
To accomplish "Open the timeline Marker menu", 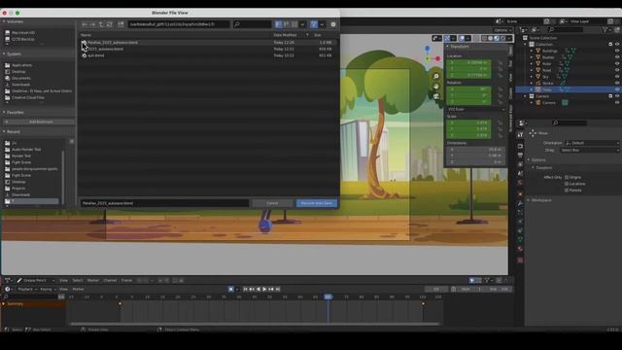I will pos(78,290).
